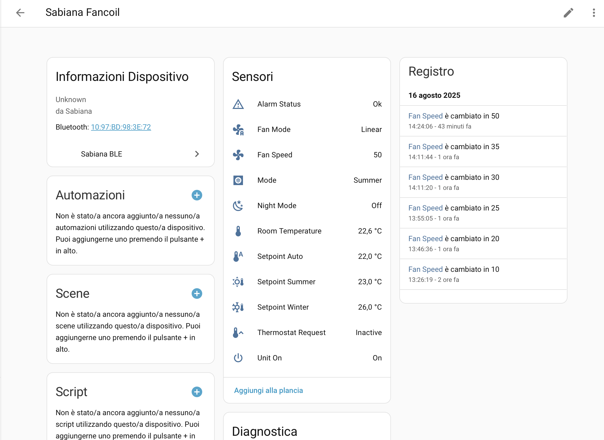The height and width of the screenshot is (440, 604).
Task: Open the Fan Speed sensor row
Action: 306,155
